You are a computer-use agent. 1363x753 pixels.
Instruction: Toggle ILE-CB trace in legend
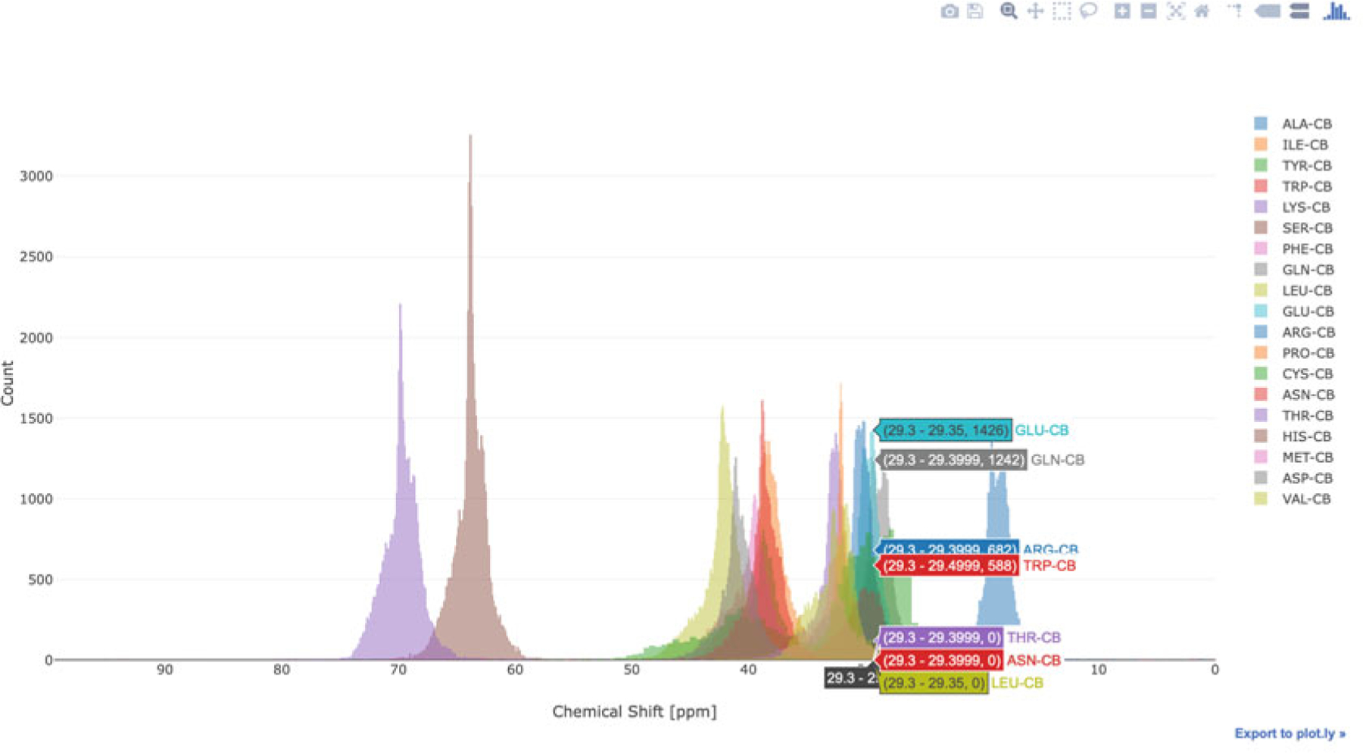(1292, 145)
